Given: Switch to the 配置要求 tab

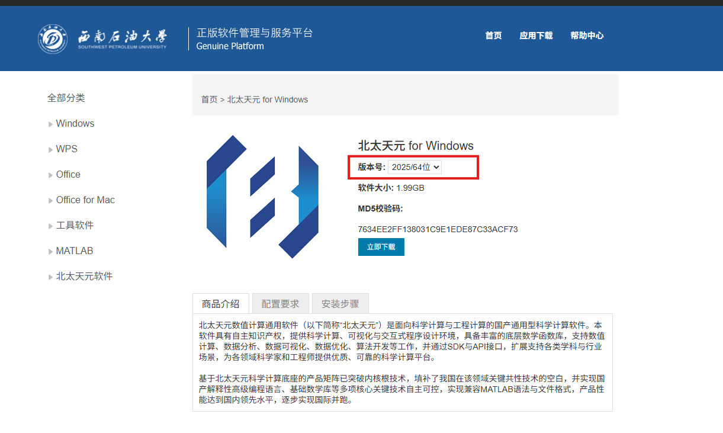Looking at the screenshot, I should tap(279, 303).
